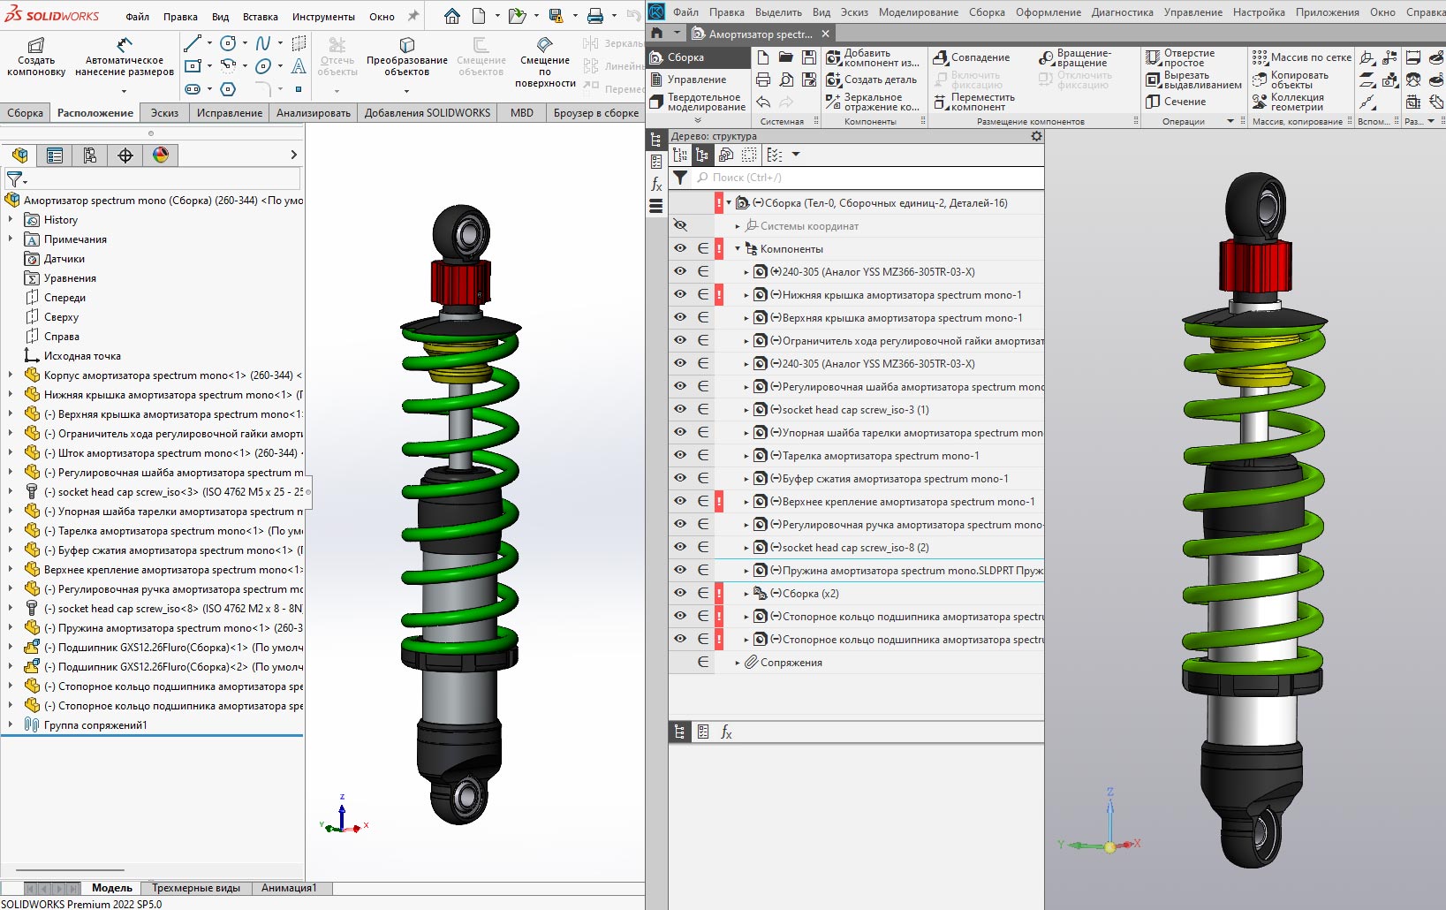Click the Section (Сечение) tool icon
This screenshot has height=910, width=1446.
tap(1154, 102)
